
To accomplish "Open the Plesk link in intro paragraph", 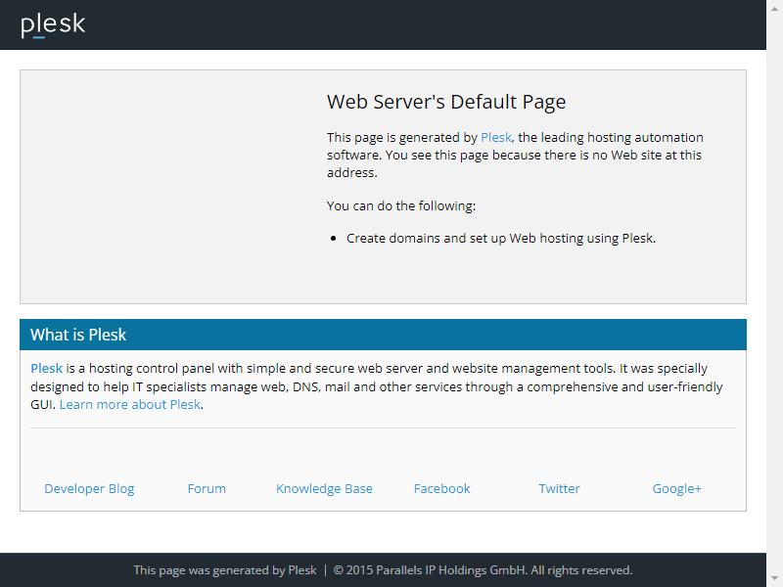I will 496,137.
